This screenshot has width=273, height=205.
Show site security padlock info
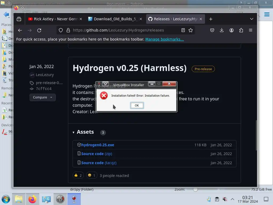tap(68, 30)
